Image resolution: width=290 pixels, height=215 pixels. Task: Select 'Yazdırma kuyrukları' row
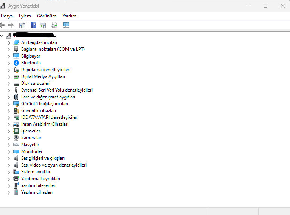pyautogui.click(x=40, y=179)
